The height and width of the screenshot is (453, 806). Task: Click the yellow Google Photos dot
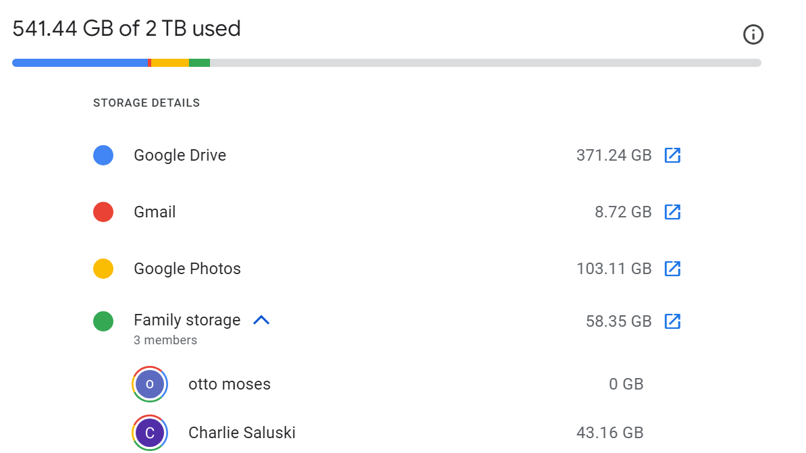(103, 269)
